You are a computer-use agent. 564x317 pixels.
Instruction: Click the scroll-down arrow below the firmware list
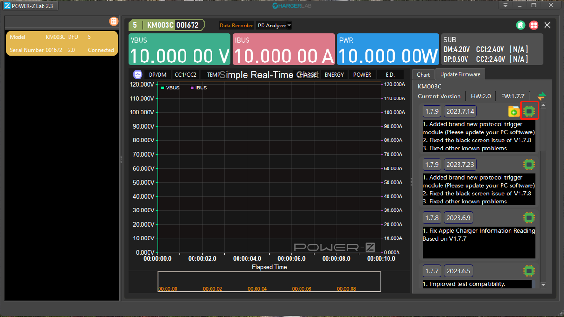click(543, 285)
